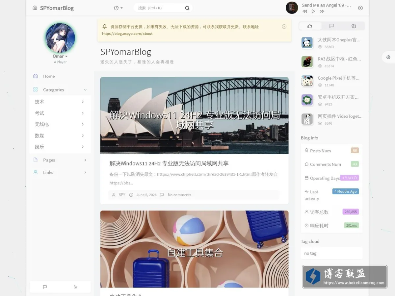Switch to popular posts thumbs-up tab
The width and height of the screenshot is (395, 296).
tap(309, 26)
